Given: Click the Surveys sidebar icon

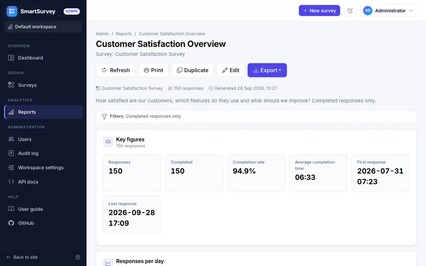Looking at the screenshot, I should click(x=11, y=85).
